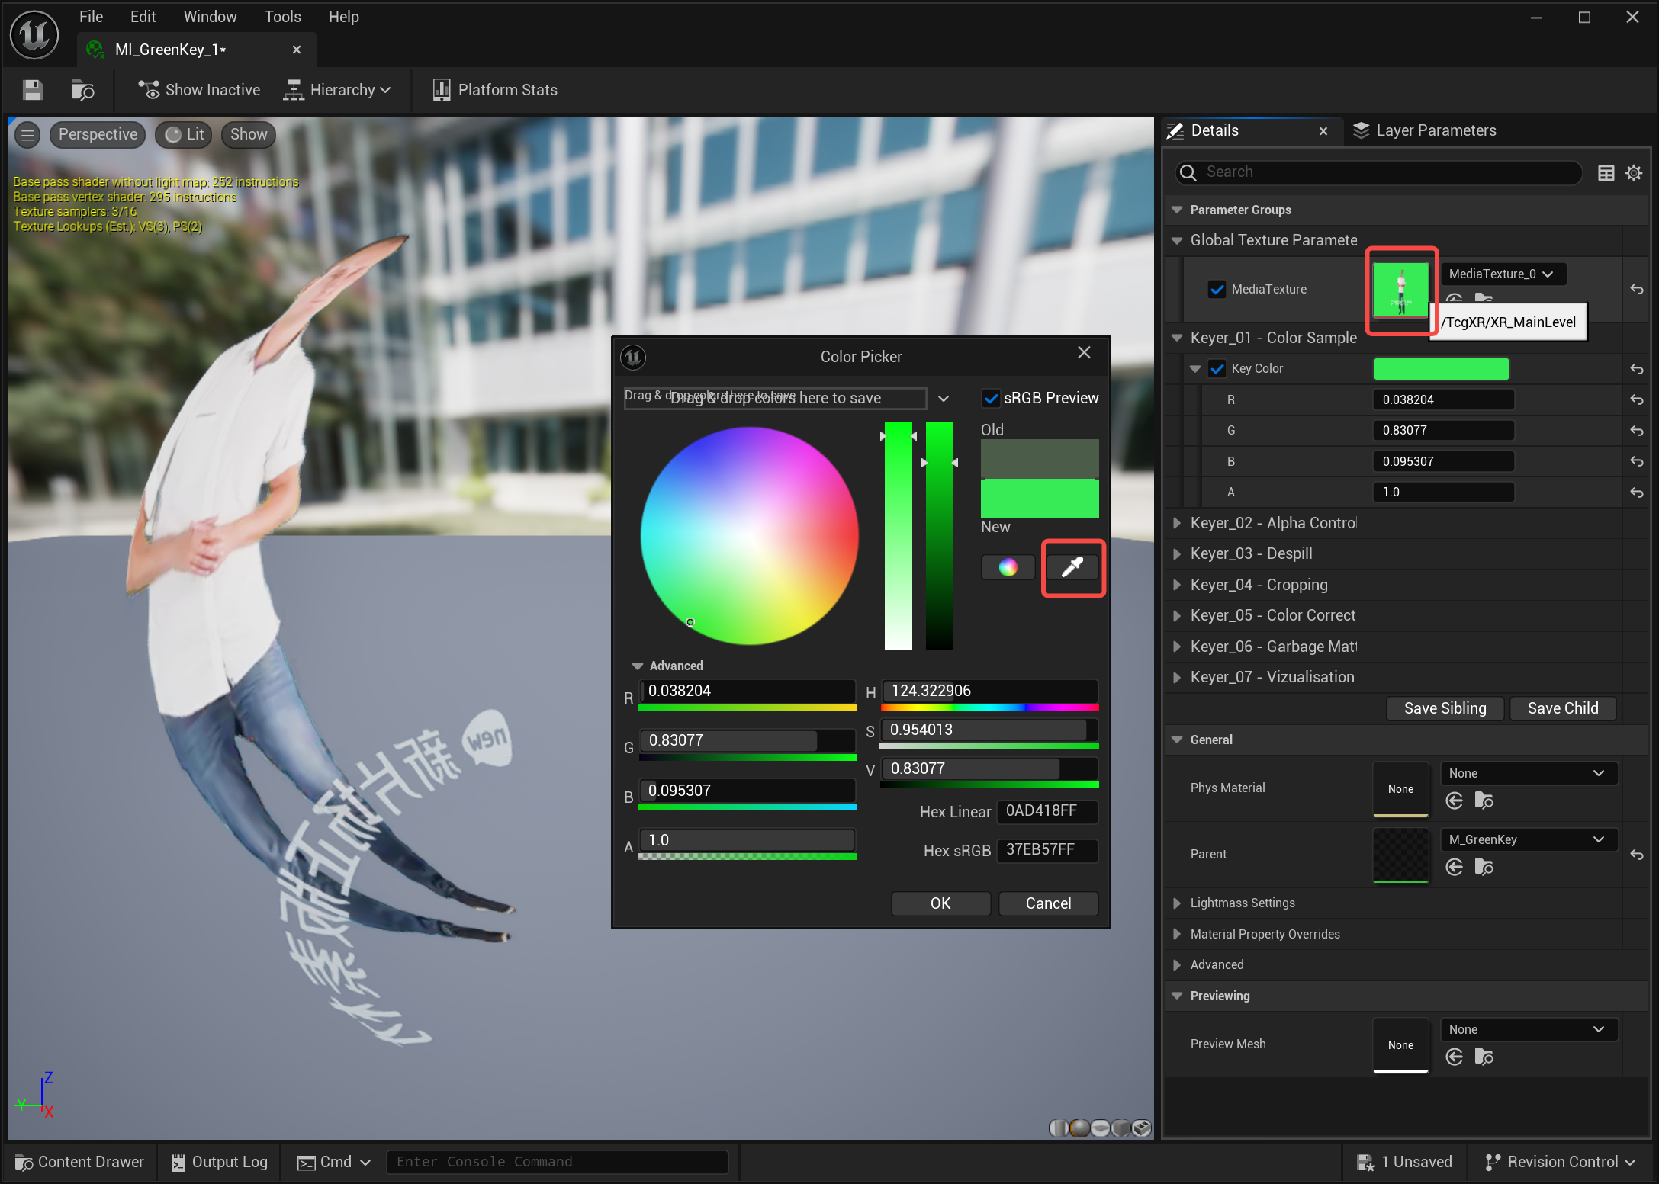Click the Save asset floppy disk icon
The width and height of the screenshot is (1659, 1184).
pos(32,90)
